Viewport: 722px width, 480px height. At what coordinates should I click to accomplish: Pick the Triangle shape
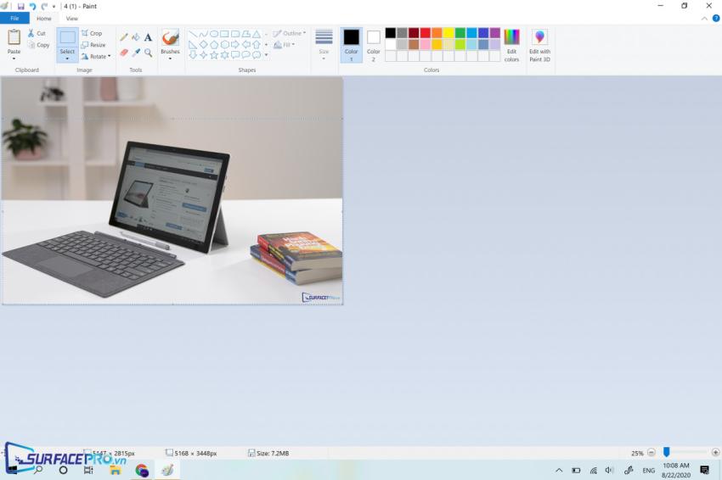(257, 34)
